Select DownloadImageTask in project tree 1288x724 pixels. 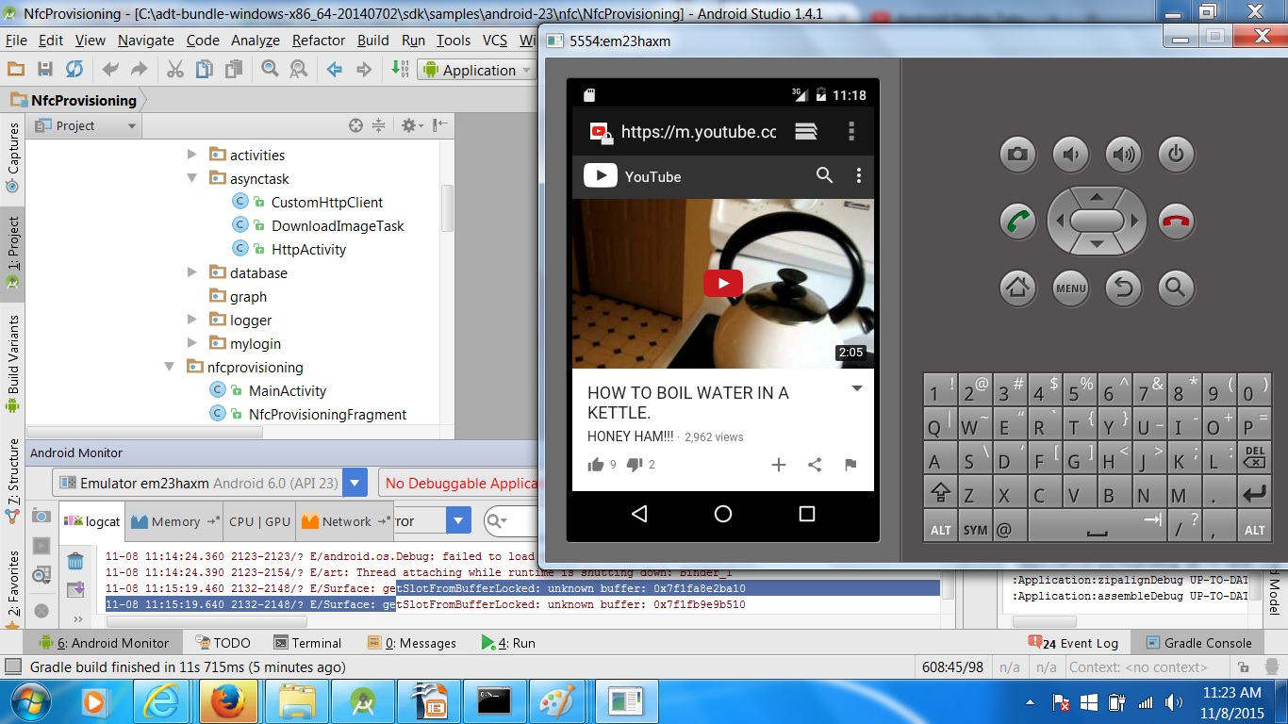[338, 225]
